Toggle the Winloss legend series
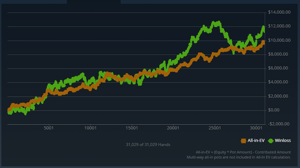300x168 pixels. (x=279, y=141)
